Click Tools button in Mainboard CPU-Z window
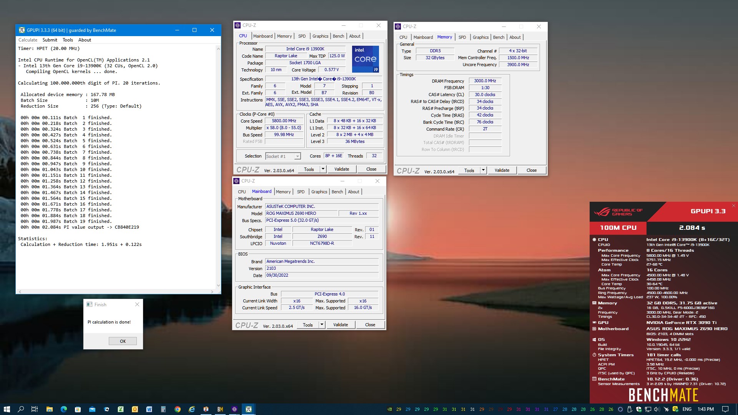738x415 pixels. coord(308,325)
